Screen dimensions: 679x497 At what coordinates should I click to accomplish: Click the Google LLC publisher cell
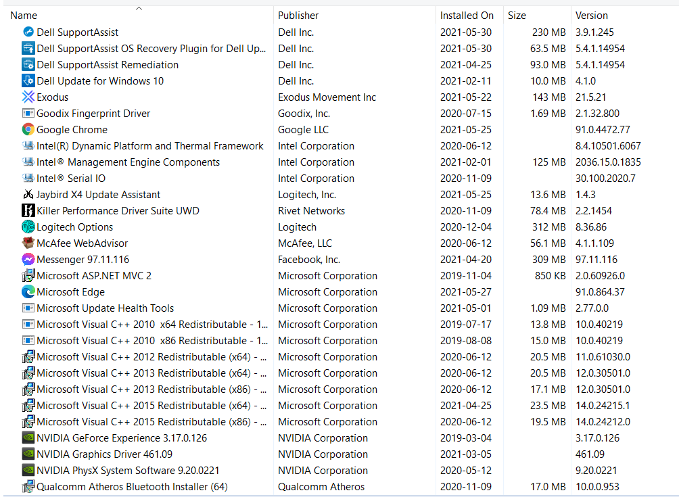click(x=303, y=130)
